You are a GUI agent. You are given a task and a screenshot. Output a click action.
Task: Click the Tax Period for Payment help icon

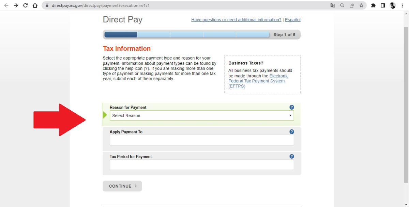(291, 157)
